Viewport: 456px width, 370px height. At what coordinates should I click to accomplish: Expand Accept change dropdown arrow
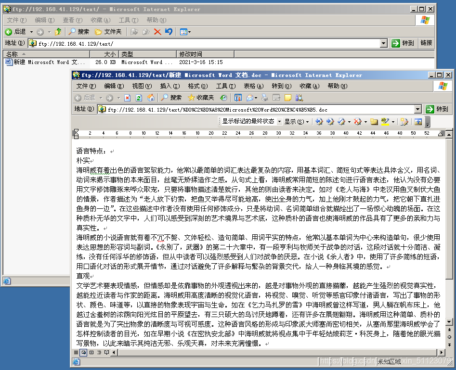pyautogui.click(x=349, y=122)
